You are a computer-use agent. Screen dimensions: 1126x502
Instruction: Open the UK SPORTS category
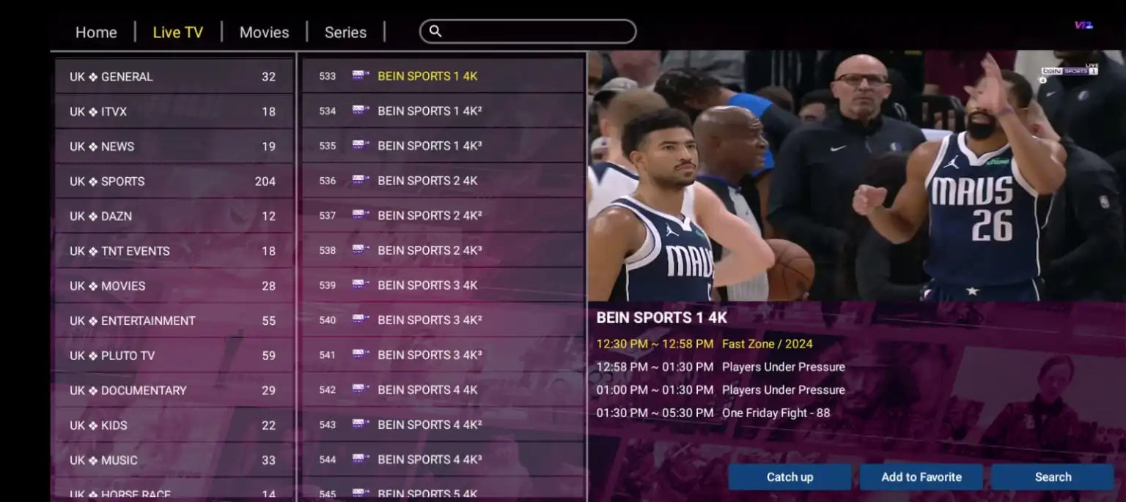click(x=173, y=181)
